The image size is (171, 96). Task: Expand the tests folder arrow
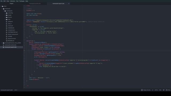(5, 19)
